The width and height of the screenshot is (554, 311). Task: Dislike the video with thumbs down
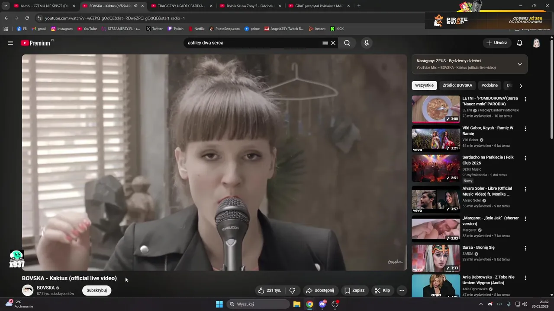click(x=292, y=290)
